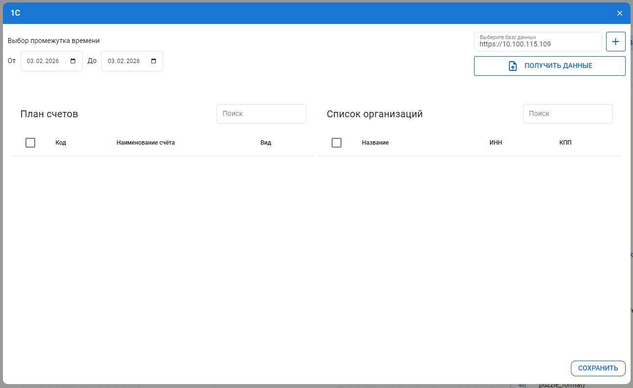Close the 1C dialog window

point(619,13)
